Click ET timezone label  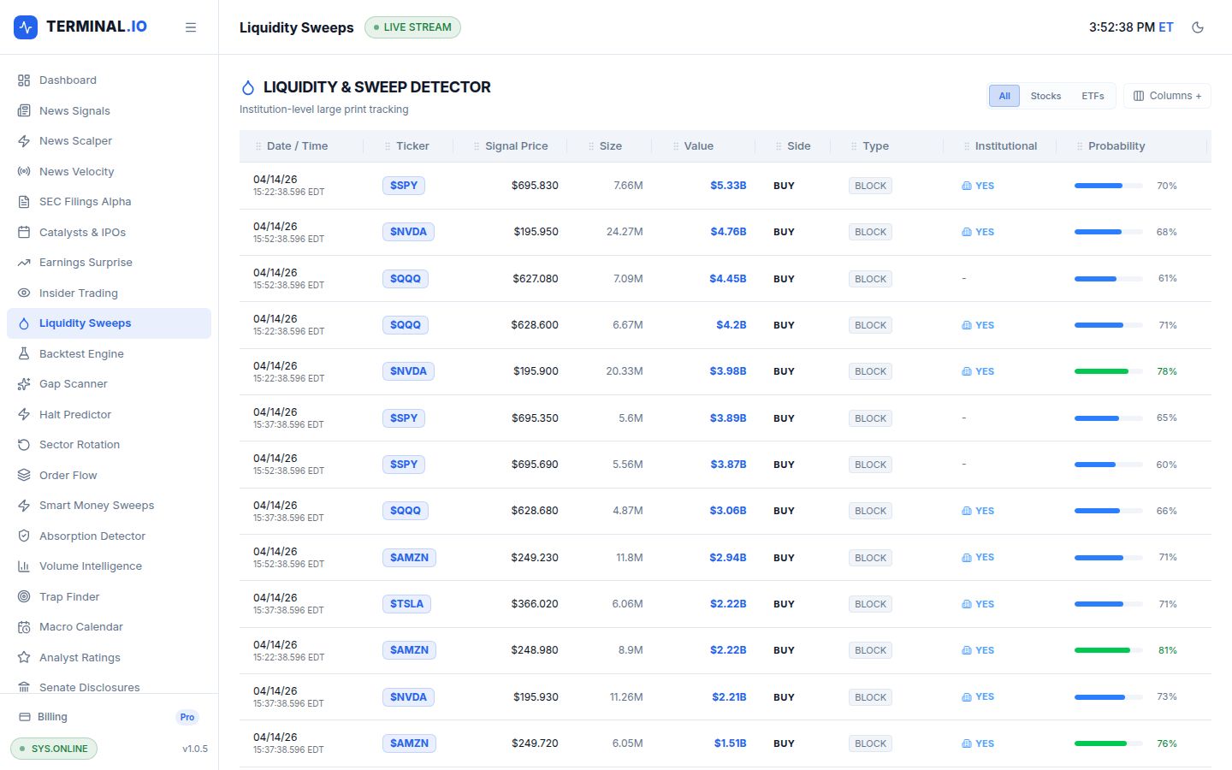[1166, 27]
